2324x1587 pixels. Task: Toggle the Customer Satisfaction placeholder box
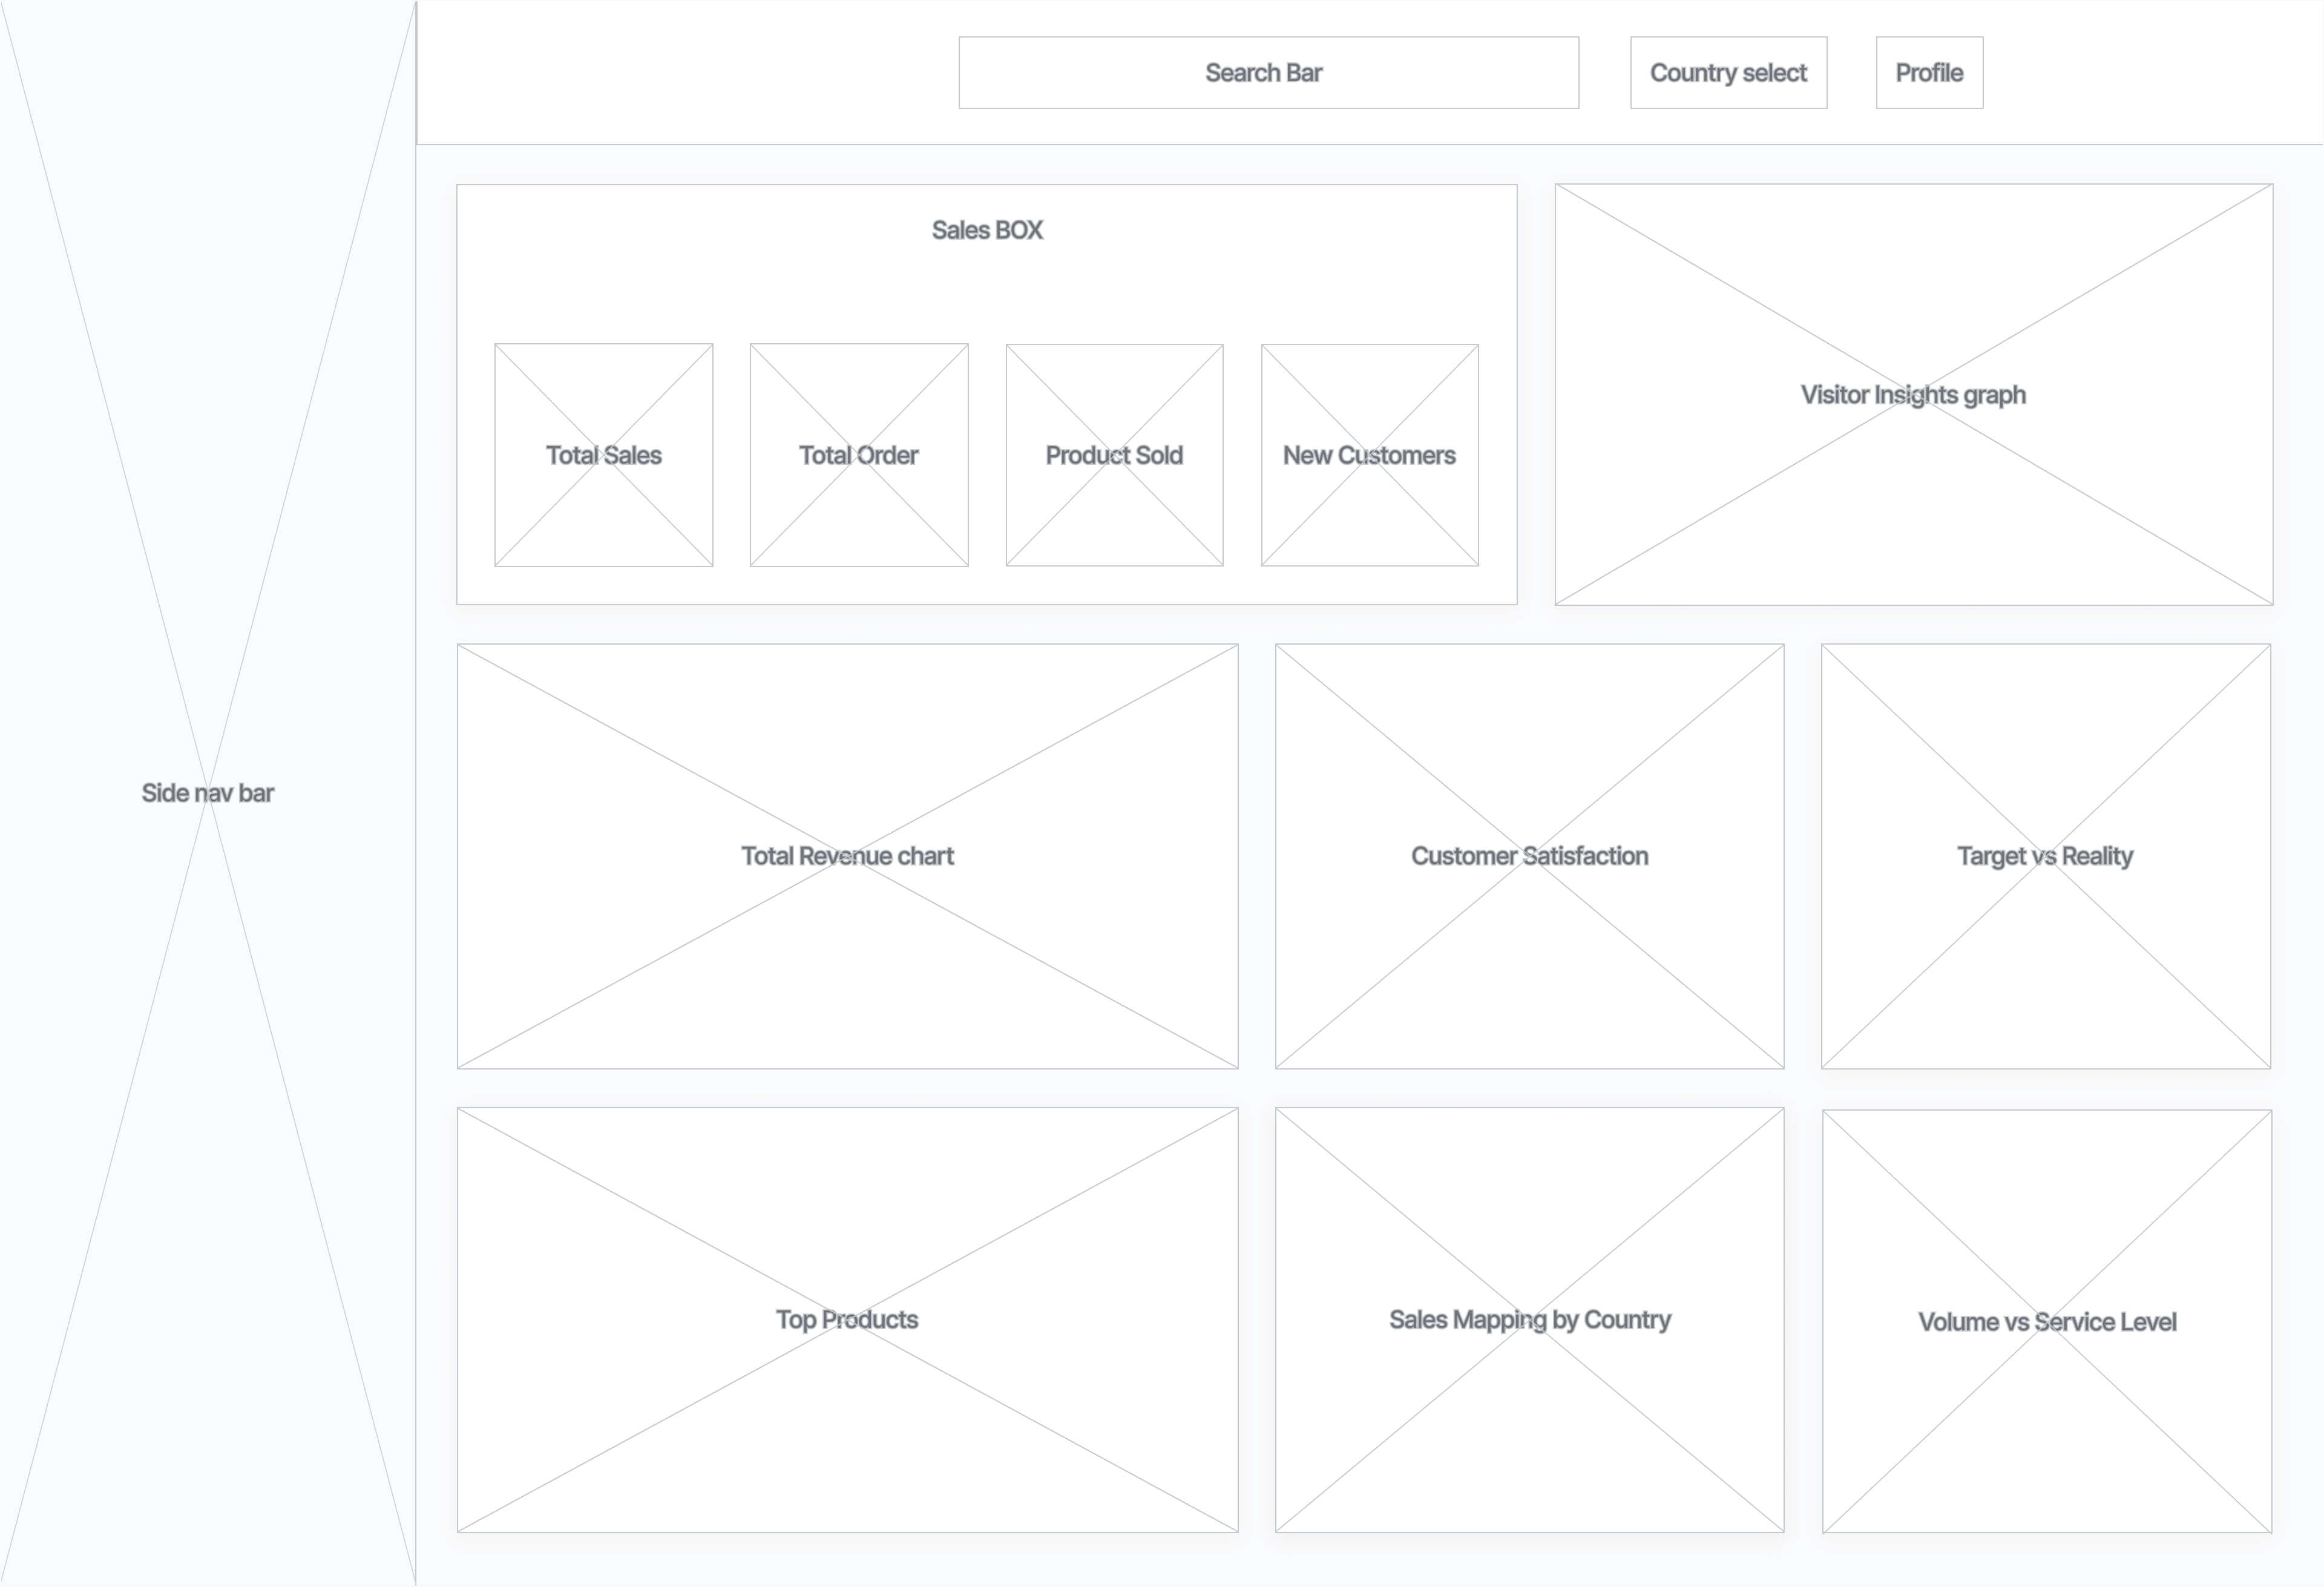pyautogui.click(x=1529, y=855)
